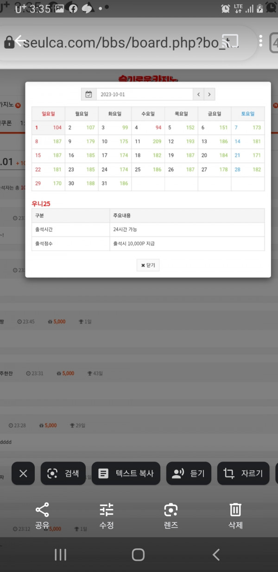Tap the 29일 streak entry
Screen dimensions: 278x572
point(78,425)
